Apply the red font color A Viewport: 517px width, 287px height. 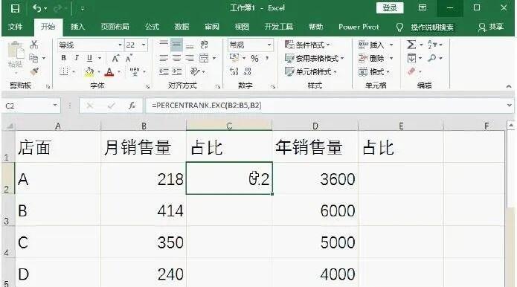109,72
